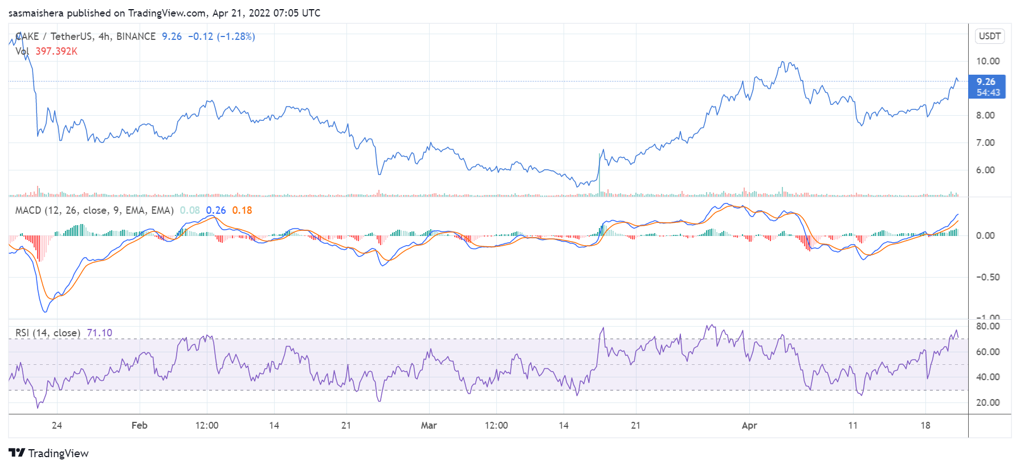Click the RSI value 71.10
Screen dimensions: 1020x468
click(x=100, y=333)
